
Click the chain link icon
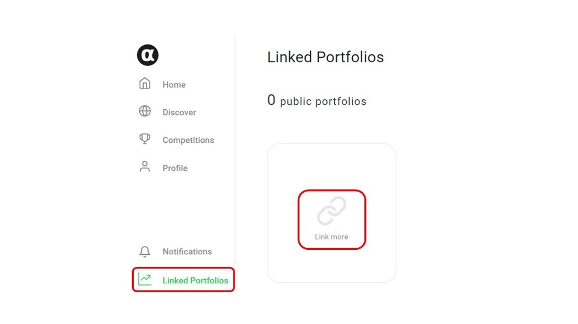pyautogui.click(x=332, y=211)
